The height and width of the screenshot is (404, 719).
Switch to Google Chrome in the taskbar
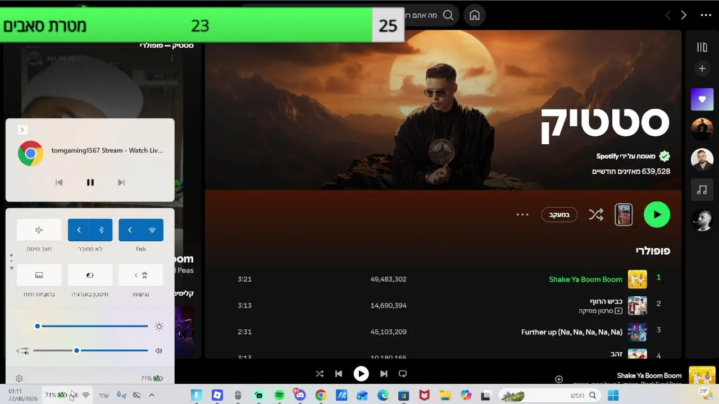pos(321,396)
